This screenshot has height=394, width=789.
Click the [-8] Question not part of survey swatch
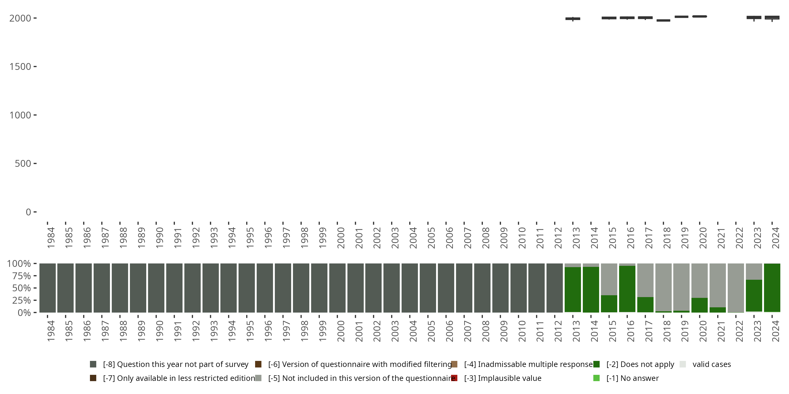click(93, 364)
